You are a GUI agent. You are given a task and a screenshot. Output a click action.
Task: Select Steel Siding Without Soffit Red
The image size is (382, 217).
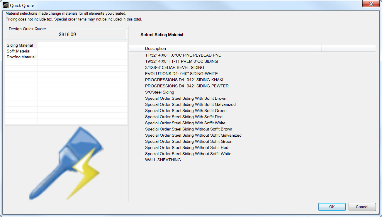coord(187,148)
